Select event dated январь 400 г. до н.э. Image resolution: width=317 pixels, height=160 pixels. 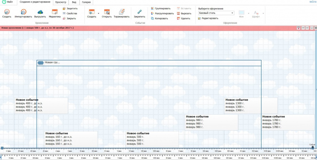click(41, 106)
